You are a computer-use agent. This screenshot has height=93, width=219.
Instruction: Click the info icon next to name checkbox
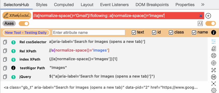[214, 33]
